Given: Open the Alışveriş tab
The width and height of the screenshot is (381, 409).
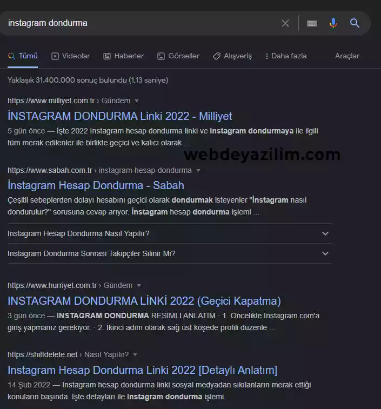Looking at the screenshot, I should coord(232,56).
